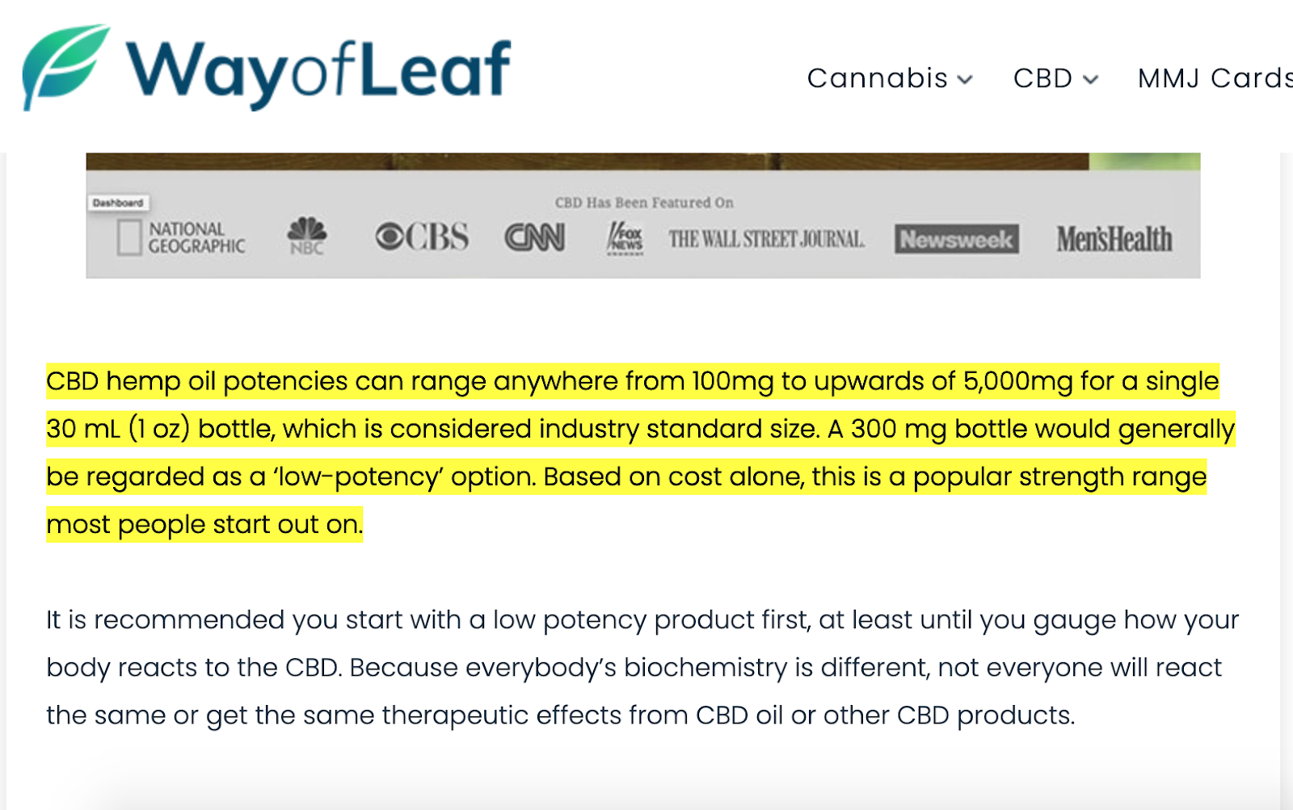
Task: Select the highlighted paragraph about CBD potencies
Action: click(x=630, y=452)
